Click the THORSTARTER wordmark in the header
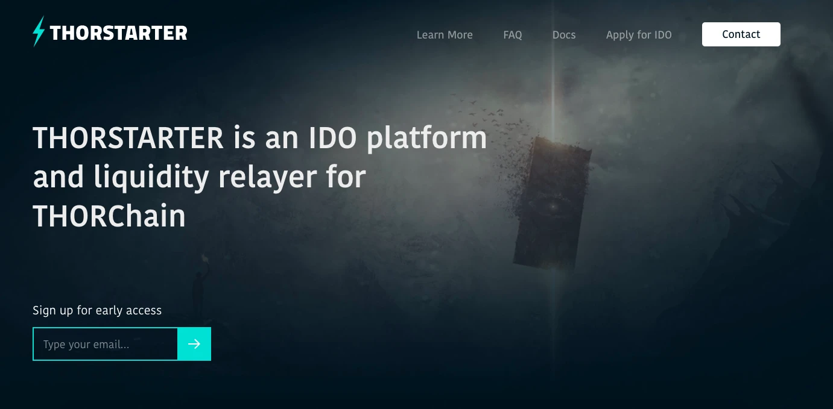Screen dimensions: 833x409 click(118, 33)
